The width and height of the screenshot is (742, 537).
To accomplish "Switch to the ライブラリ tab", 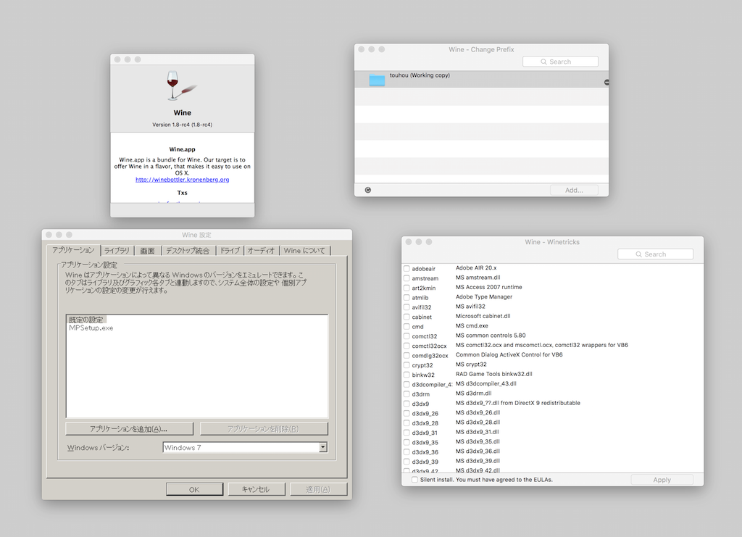I will tap(117, 251).
